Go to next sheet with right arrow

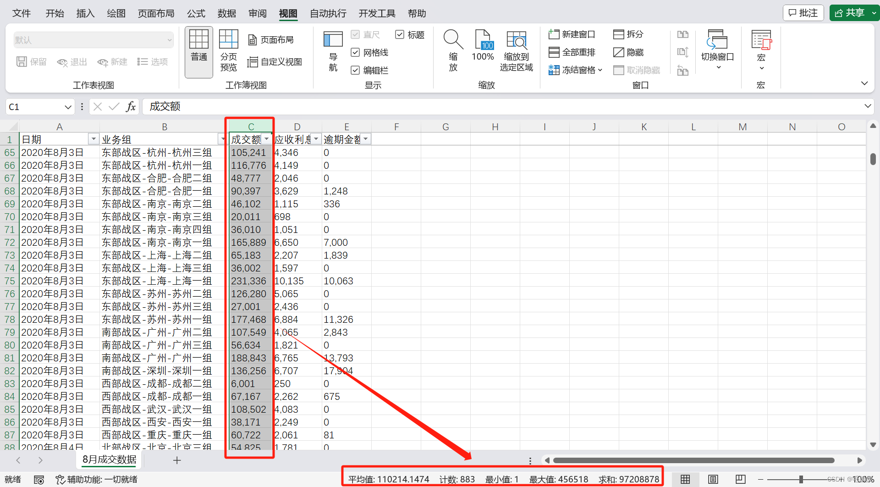(40, 460)
